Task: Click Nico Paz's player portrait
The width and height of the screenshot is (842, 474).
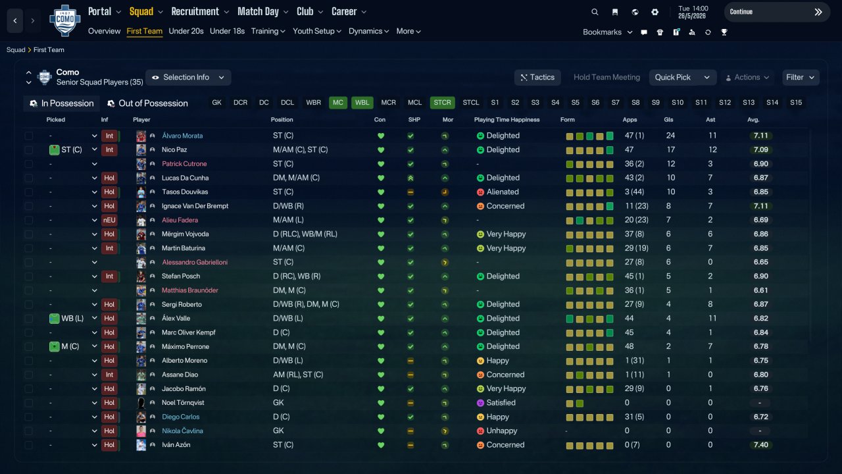Action: tap(141, 149)
